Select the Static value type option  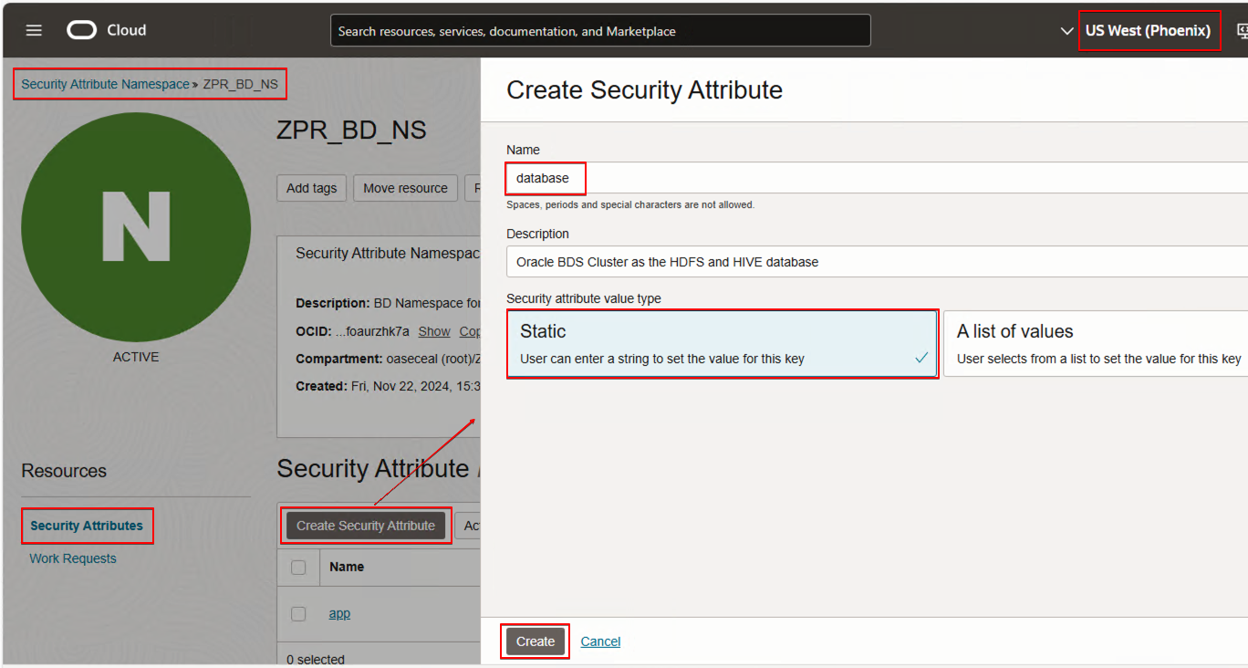723,344
